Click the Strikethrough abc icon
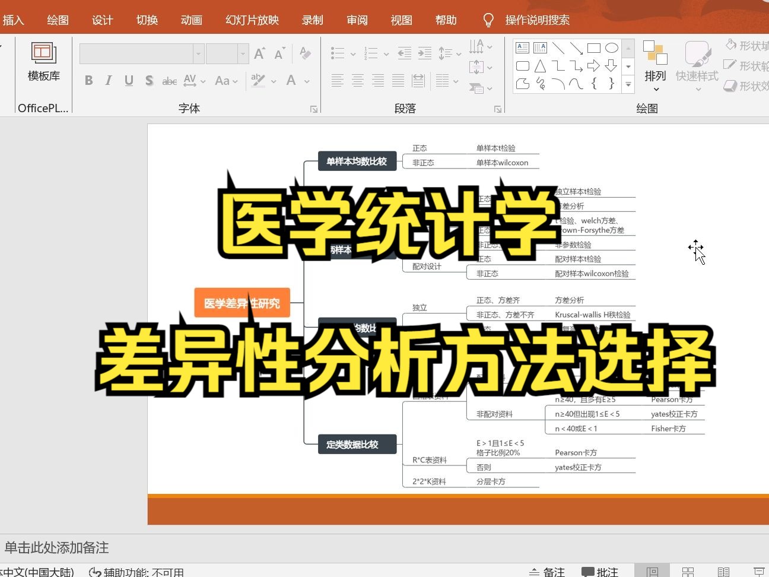Image resolution: width=769 pixels, height=577 pixels. 169,81
